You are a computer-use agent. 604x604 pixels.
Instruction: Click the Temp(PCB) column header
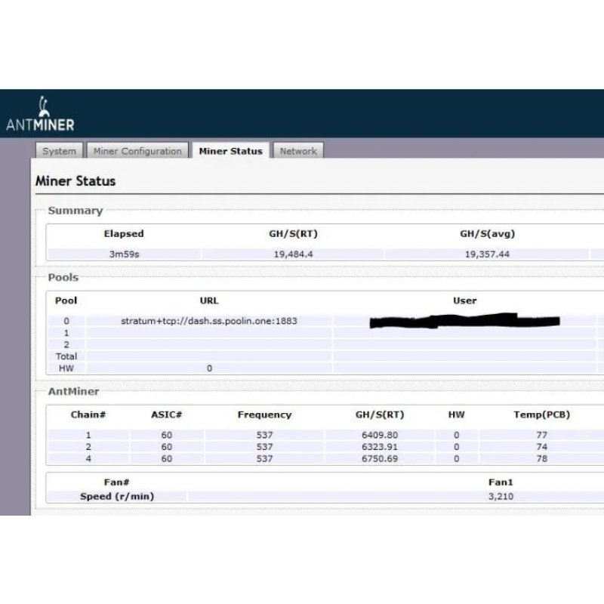[x=541, y=414]
